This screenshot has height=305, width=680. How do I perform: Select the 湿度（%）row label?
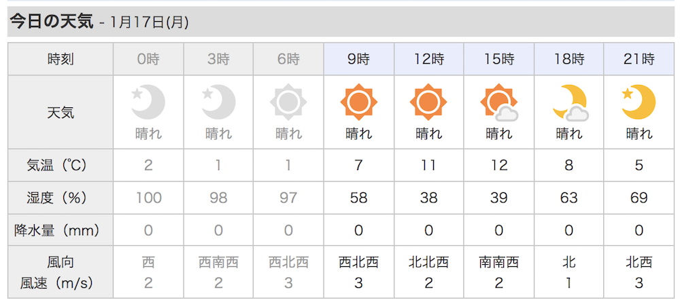click(x=61, y=198)
